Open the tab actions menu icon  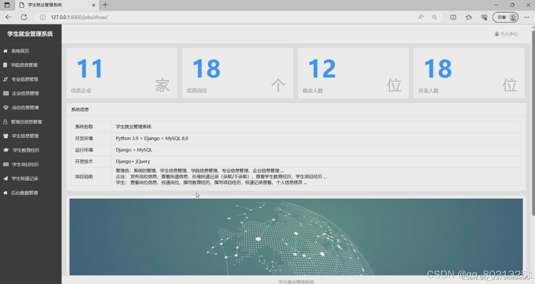[7, 5]
